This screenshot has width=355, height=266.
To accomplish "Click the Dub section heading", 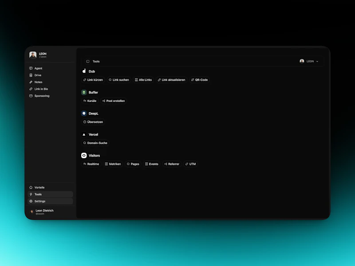I will [92, 71].
